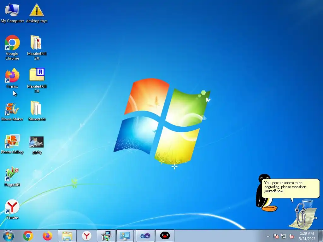Viewport: 323px width, 242px height.
Task: Open the clock showing 1:29 AM
Action: tap(307, 236)
